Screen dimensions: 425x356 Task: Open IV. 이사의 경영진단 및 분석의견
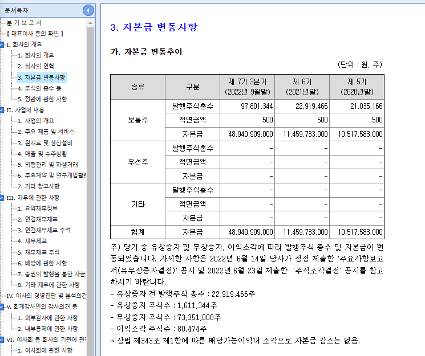click(46, 296)
